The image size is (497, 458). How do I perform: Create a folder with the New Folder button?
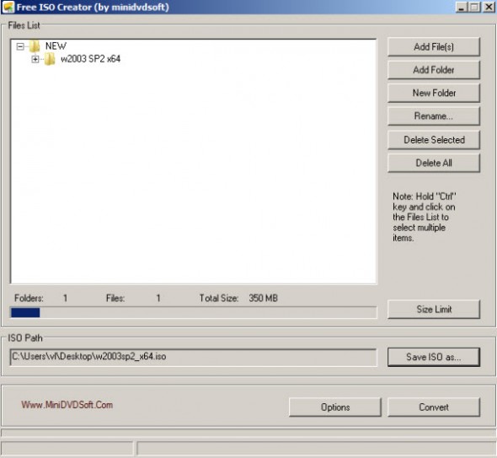(434, 93)
